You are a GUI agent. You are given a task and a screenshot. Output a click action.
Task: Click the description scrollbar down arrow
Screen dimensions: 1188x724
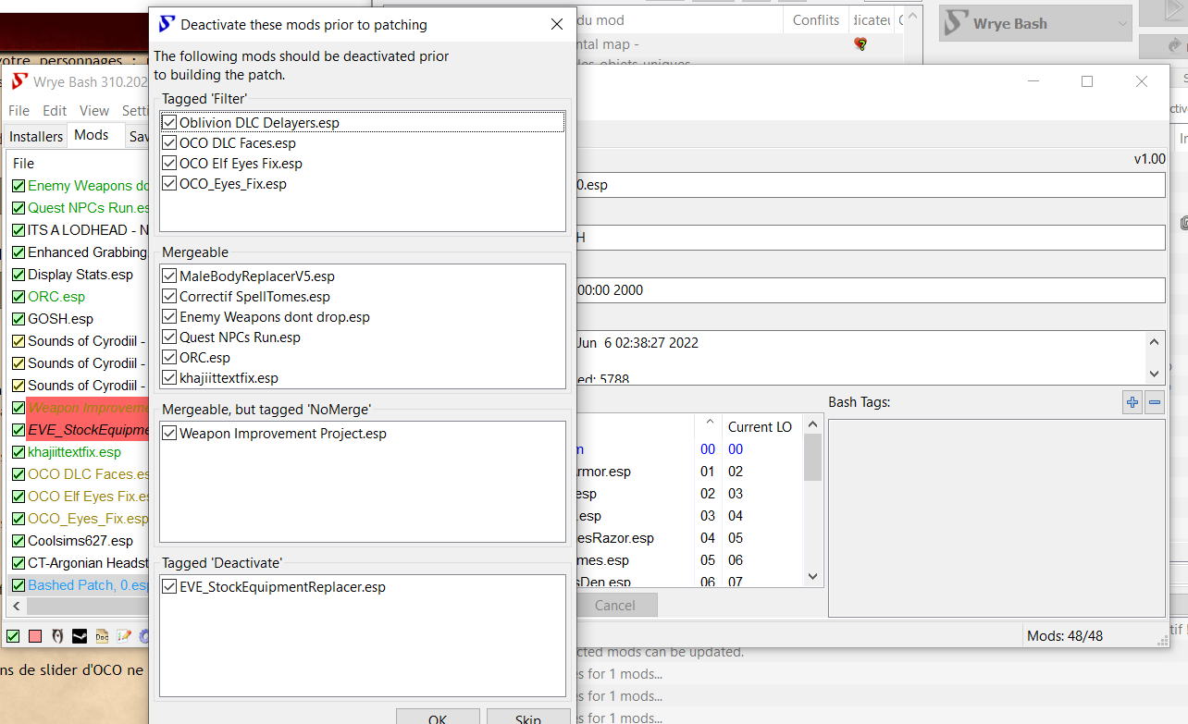[x=1154, y=373]
